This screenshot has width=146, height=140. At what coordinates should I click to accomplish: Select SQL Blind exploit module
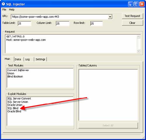coord(13,108)
